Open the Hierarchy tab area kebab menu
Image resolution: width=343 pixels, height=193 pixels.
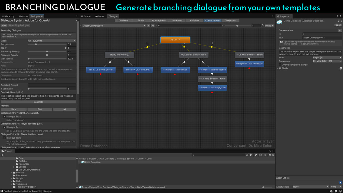tap(77, 17)
